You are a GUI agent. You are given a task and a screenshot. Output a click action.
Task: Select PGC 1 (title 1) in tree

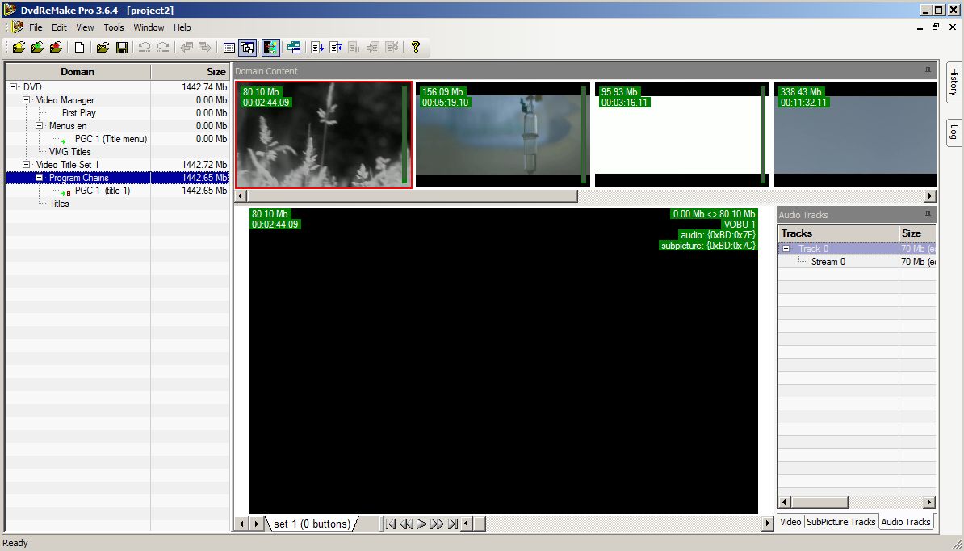pyautogui.click(x=102, y=191)
